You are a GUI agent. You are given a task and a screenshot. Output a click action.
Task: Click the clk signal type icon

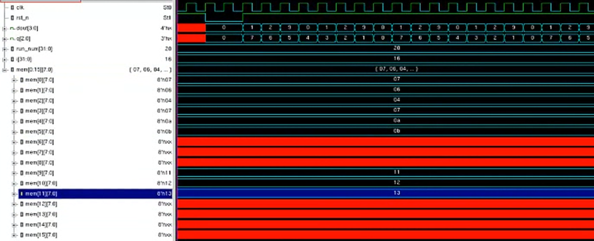point(12,7)
